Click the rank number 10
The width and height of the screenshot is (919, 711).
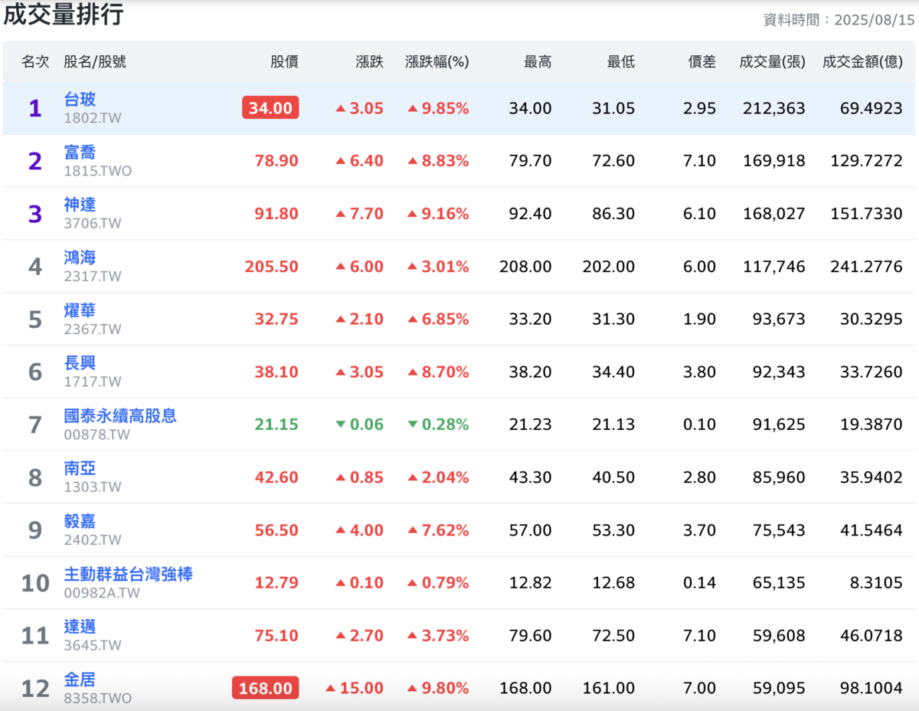[35, 583]
